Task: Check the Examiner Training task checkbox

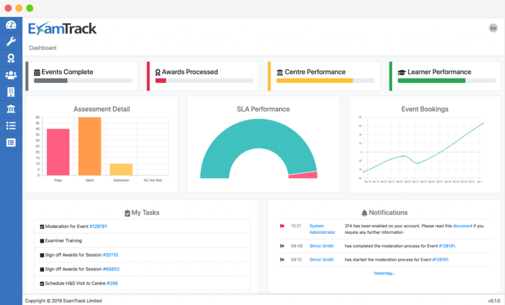Action: [x=42, y=241]
